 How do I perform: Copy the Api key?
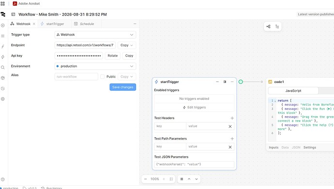tap(129, 55)
